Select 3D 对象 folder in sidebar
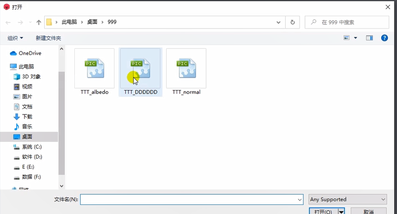 point(31,77)
